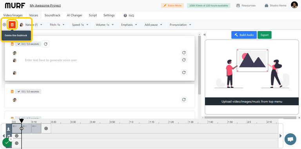Click the 2:0 mark on the timeline ruler
The image size is (301, 149).
click(249, 122)
